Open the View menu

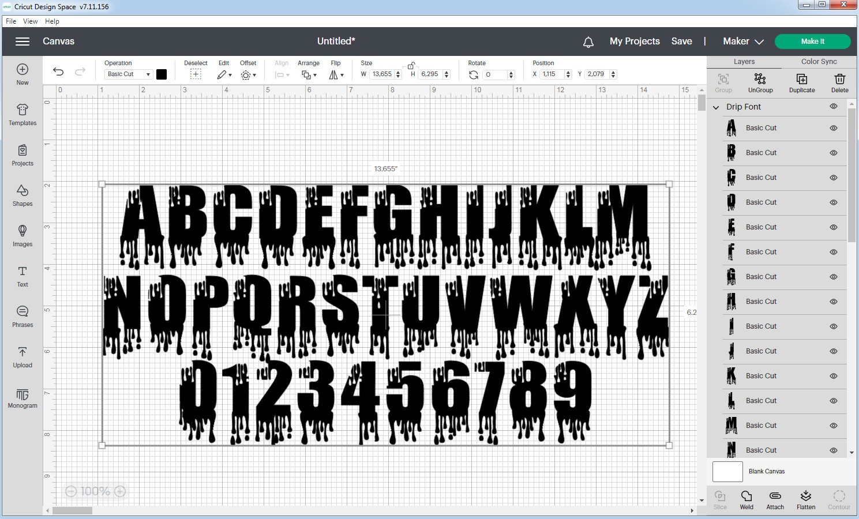30,21
